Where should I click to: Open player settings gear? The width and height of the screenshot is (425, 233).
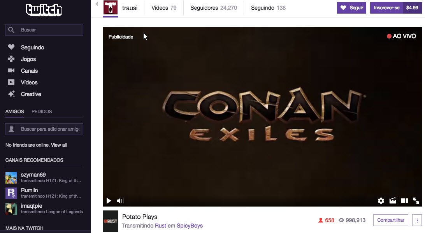tap(381, 200)
